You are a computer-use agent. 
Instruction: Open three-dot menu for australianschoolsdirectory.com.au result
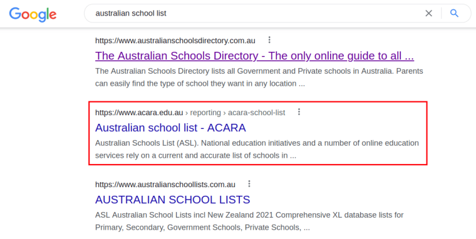coord(269,40)
